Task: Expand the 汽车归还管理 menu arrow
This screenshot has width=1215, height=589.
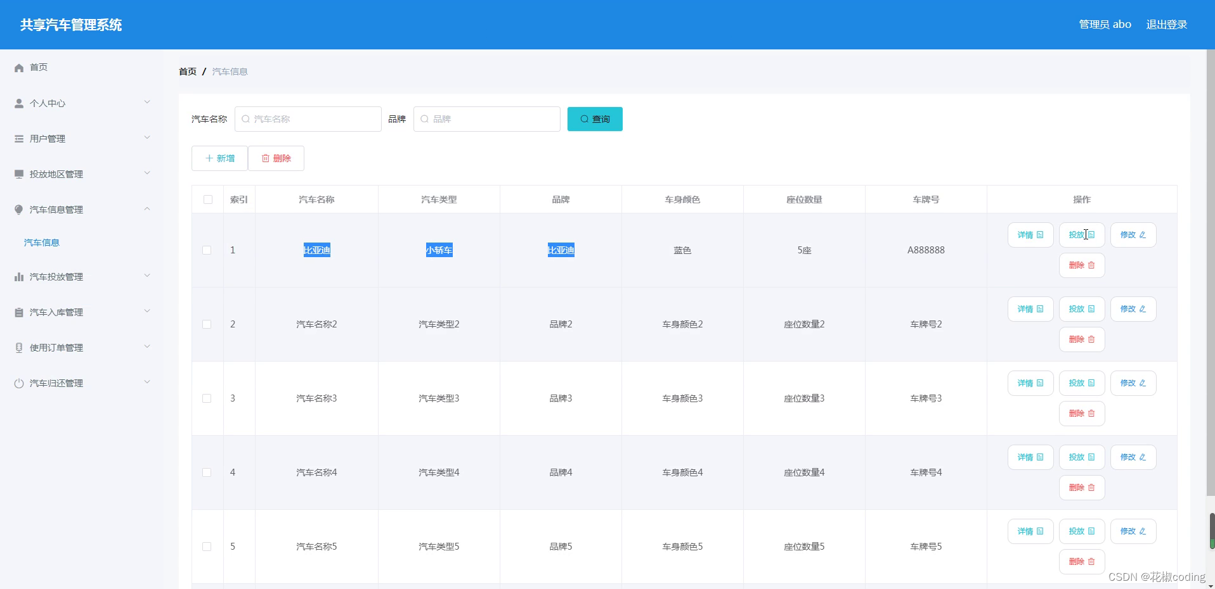Action: tap(147, 382)
